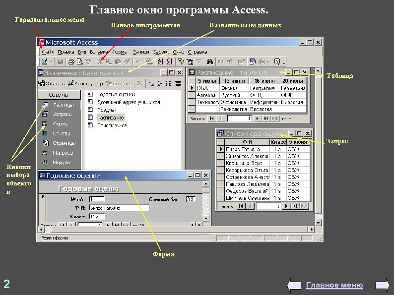Click the Класс column header in Список сдающих
The width and height of the screenshot is (394, 295).
tap(278, 142)
